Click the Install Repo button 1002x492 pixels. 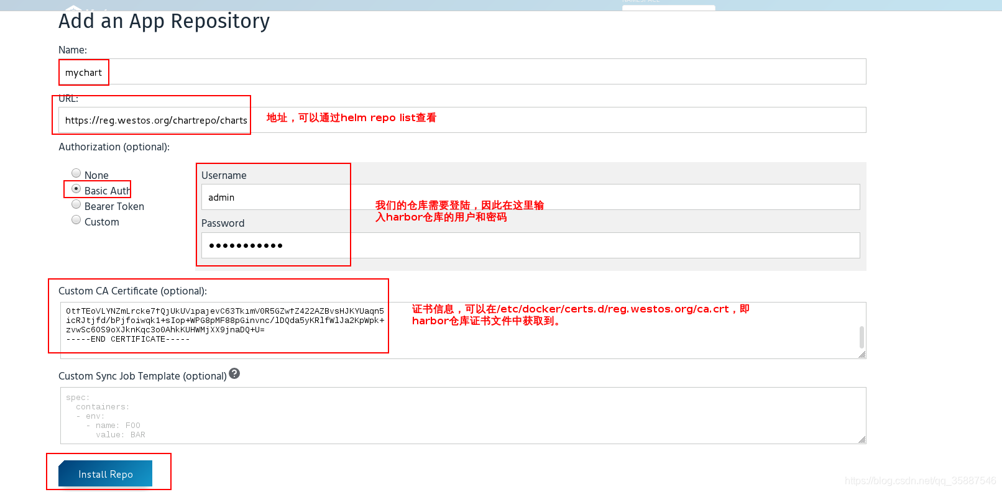click(x=105, y=473)
